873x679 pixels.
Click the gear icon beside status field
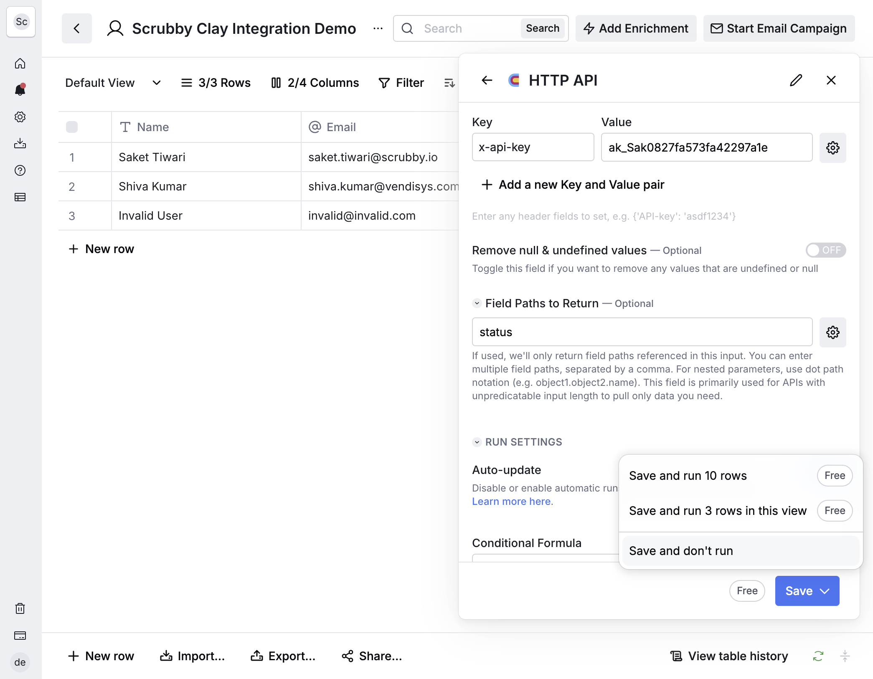point(833,332)
